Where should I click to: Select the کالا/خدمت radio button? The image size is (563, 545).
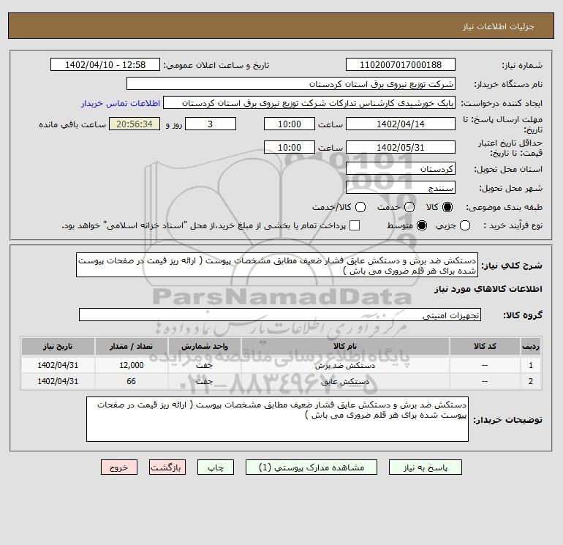tap(360, 207)
